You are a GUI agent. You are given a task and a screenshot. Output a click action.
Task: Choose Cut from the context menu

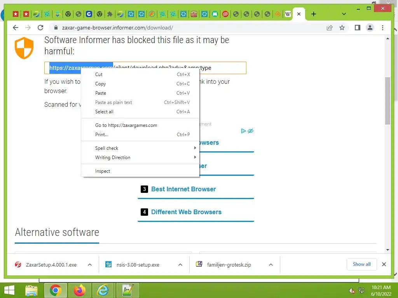(140, 74)
